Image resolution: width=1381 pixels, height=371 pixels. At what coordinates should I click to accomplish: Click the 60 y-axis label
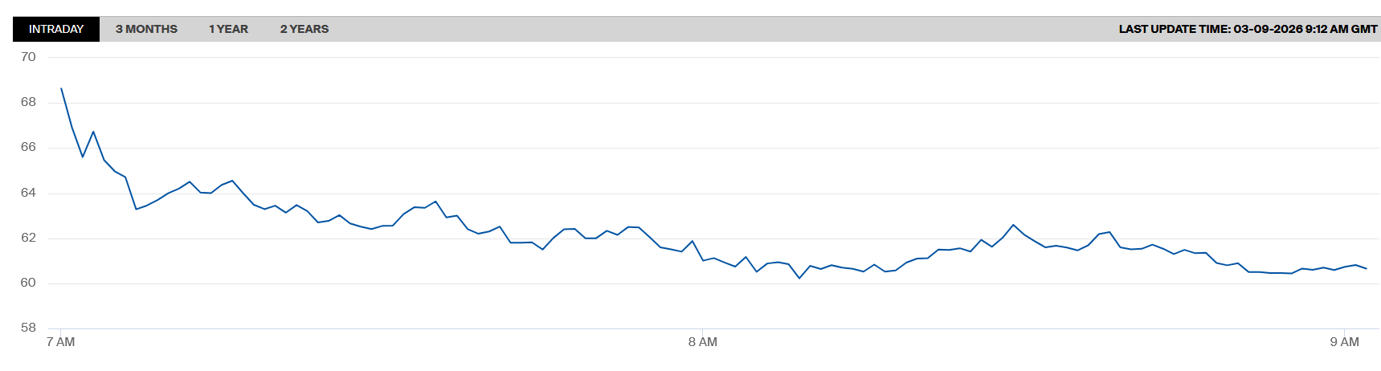tap(28, 283)
